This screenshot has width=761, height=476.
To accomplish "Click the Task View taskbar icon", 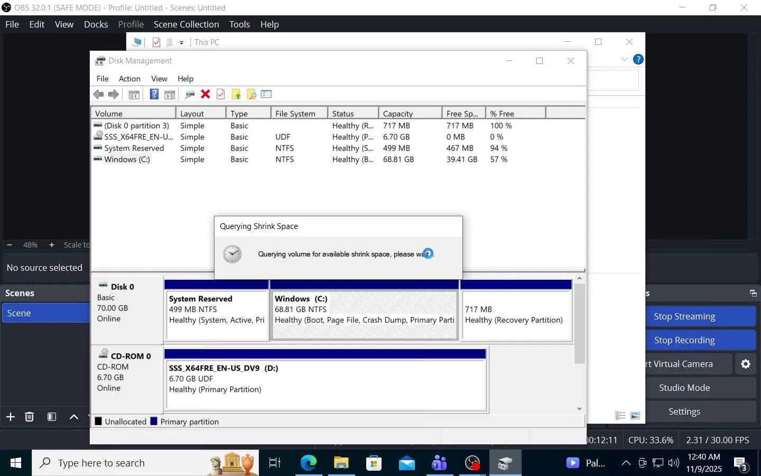I will [275, 463].
